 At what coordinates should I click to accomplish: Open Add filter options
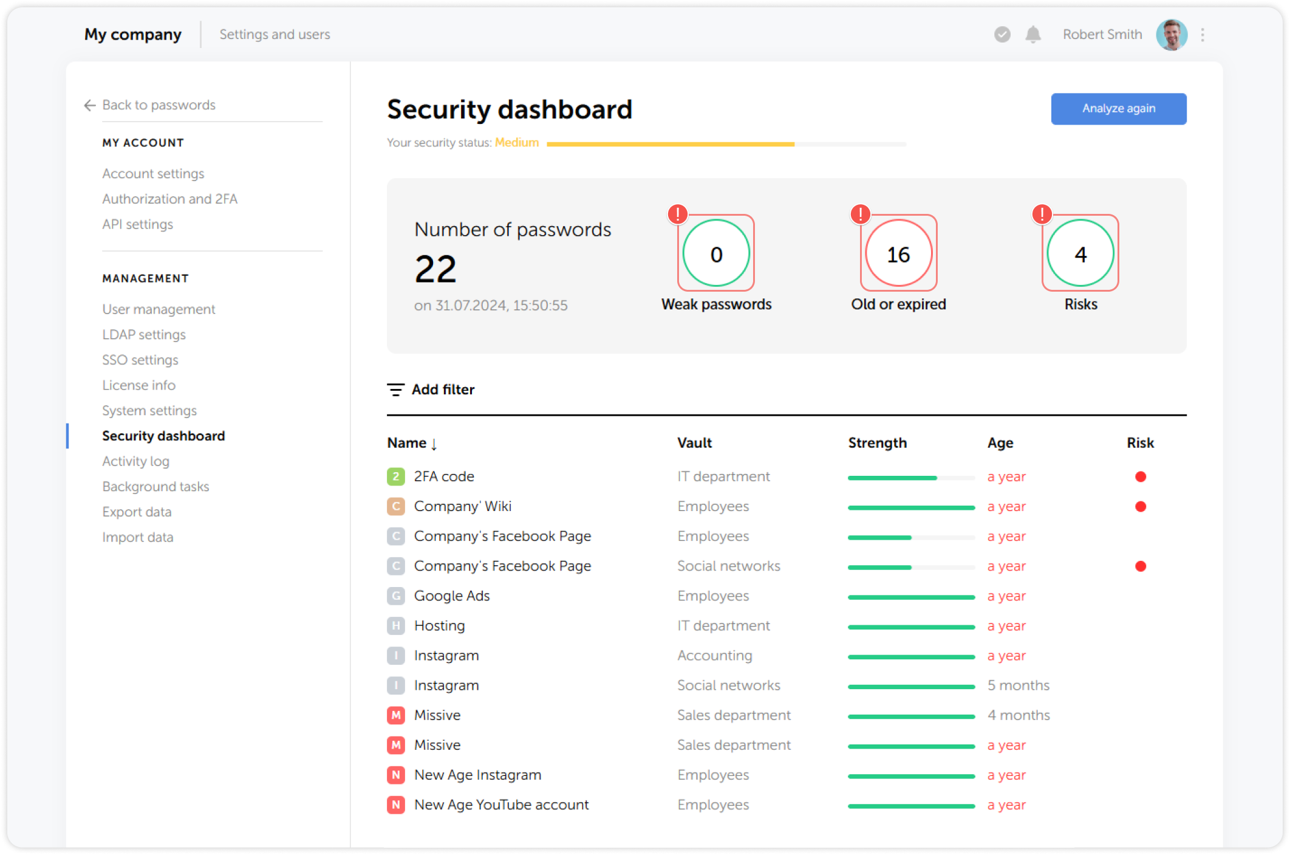[x=443, y=390]
